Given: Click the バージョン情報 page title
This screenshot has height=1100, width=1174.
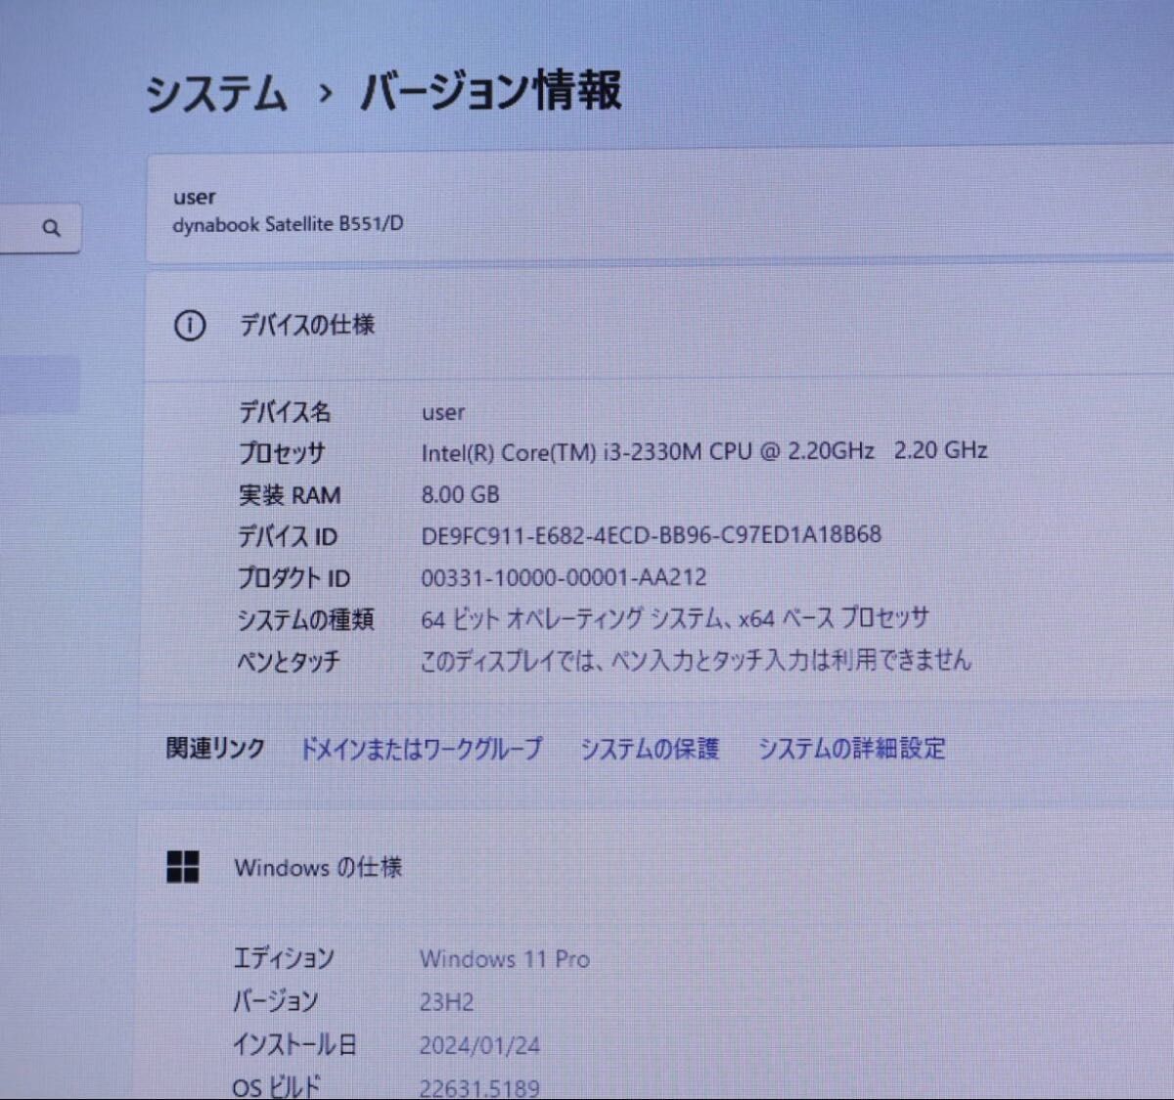Looking at the screenshot, I should pos(491,90).
